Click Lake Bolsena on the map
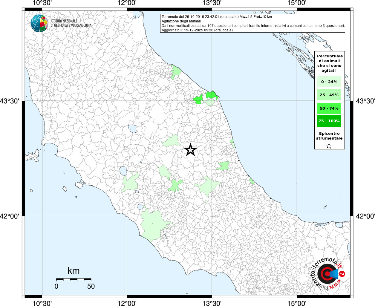 pyautogui.click(x=123, y=171)
